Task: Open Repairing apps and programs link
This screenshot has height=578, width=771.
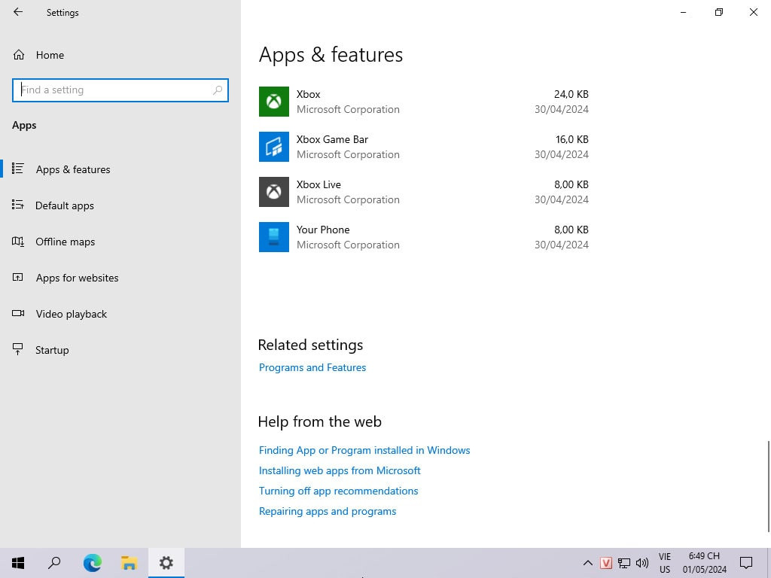Action: click(328, 511)
